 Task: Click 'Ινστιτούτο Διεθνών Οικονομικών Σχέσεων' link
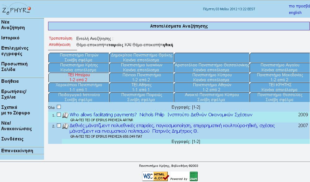(x=210, y=115)
